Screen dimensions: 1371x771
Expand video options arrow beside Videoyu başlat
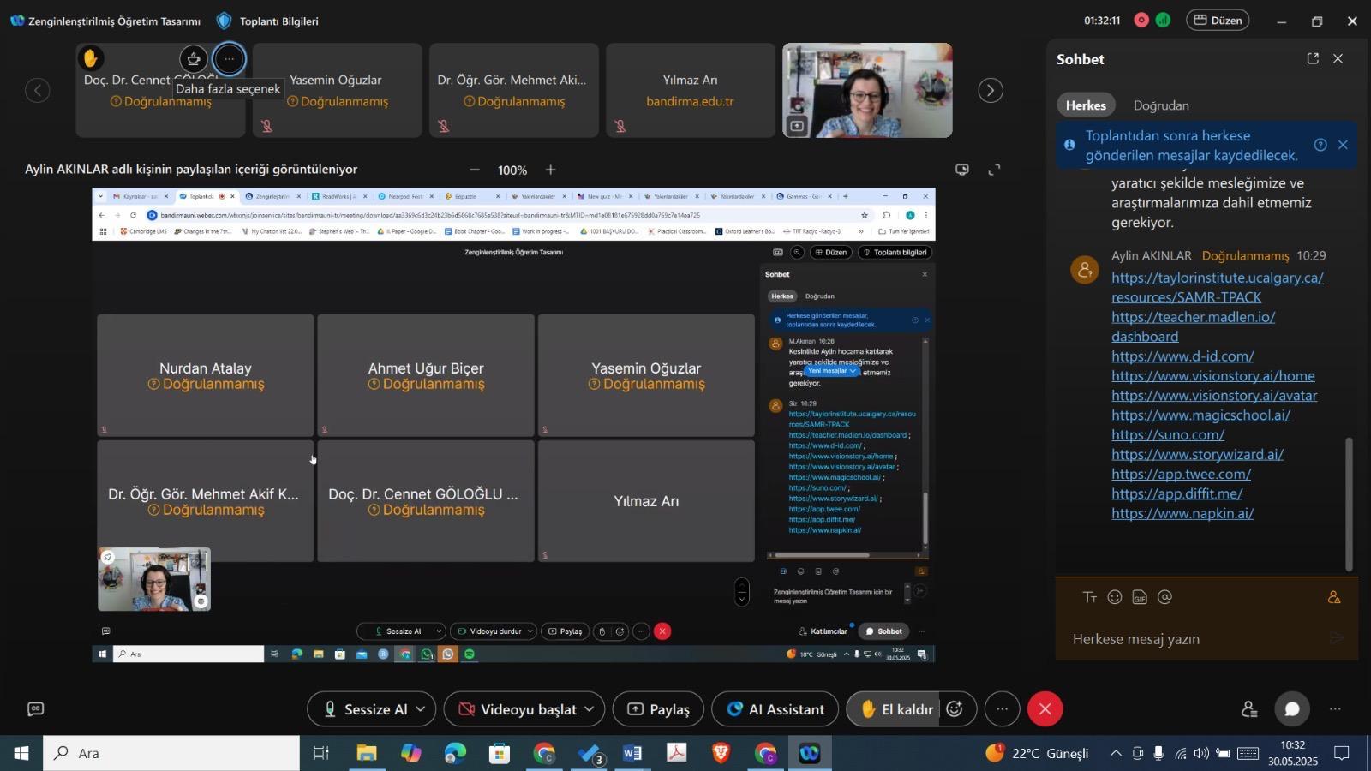click(x=590, y=709)
